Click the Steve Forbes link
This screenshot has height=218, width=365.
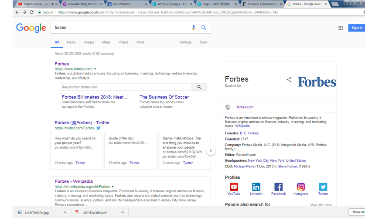coord(288,167)
